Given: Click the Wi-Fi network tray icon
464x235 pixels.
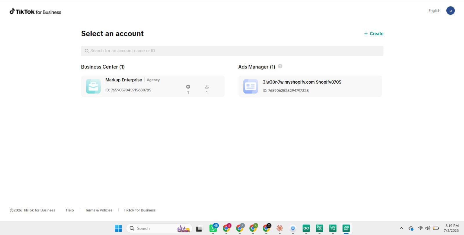Looking at the screenshot, I should click(420, 228).
